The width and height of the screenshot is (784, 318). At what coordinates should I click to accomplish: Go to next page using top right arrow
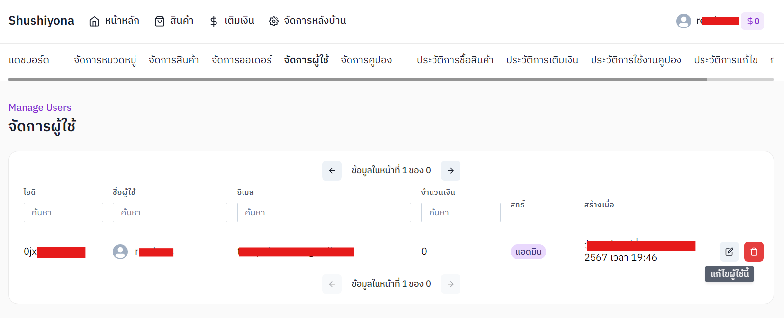[x=450, y=171]
